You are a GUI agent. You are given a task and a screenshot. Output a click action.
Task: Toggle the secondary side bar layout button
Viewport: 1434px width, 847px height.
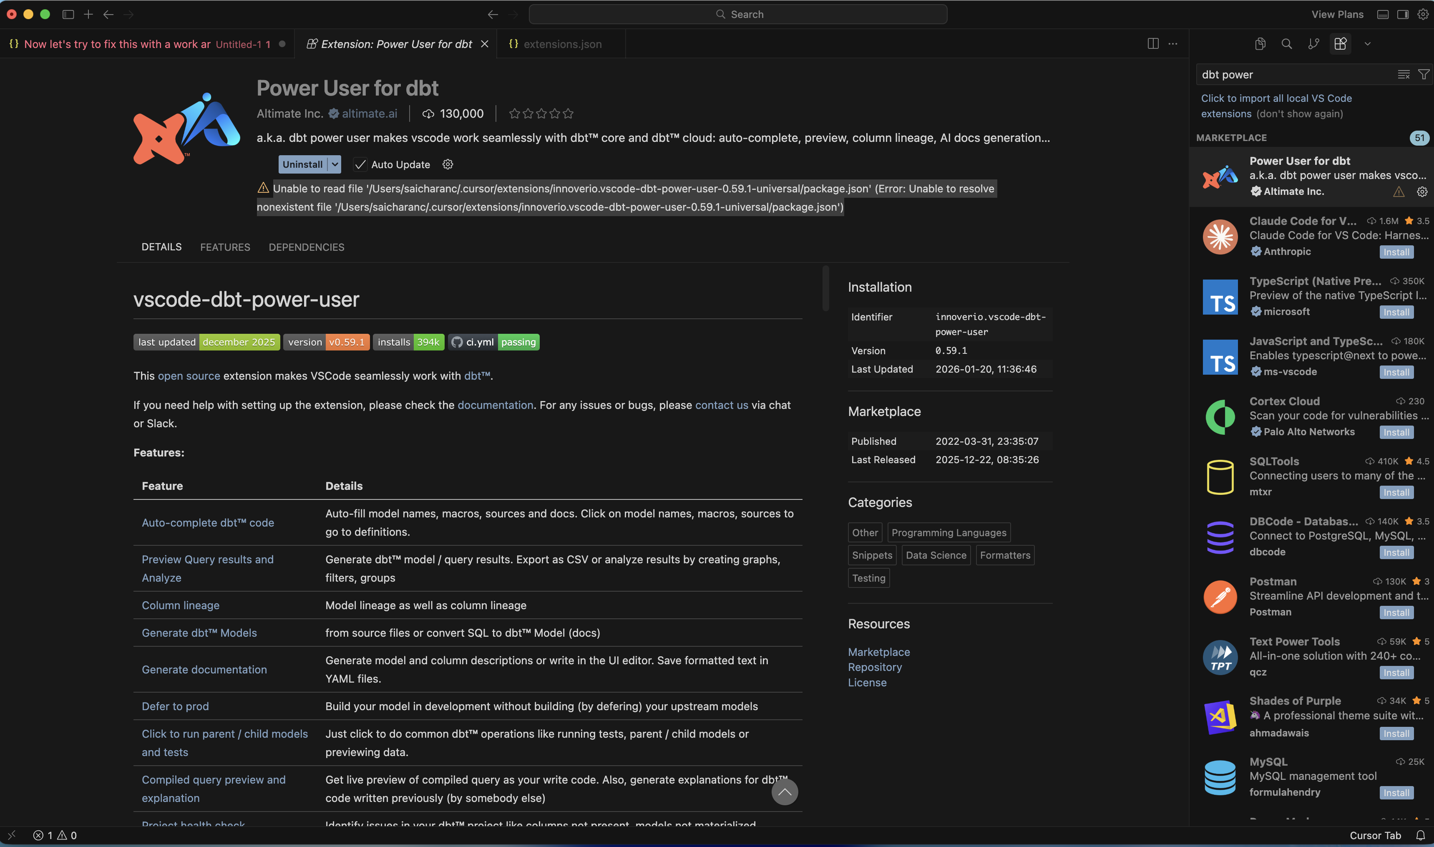pos(1403,14)
